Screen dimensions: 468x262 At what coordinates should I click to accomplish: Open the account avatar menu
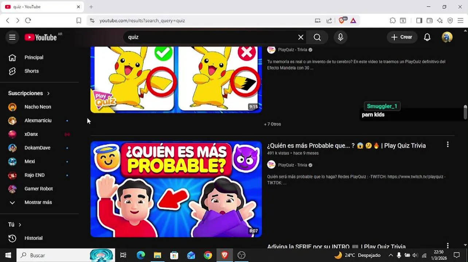447,37
